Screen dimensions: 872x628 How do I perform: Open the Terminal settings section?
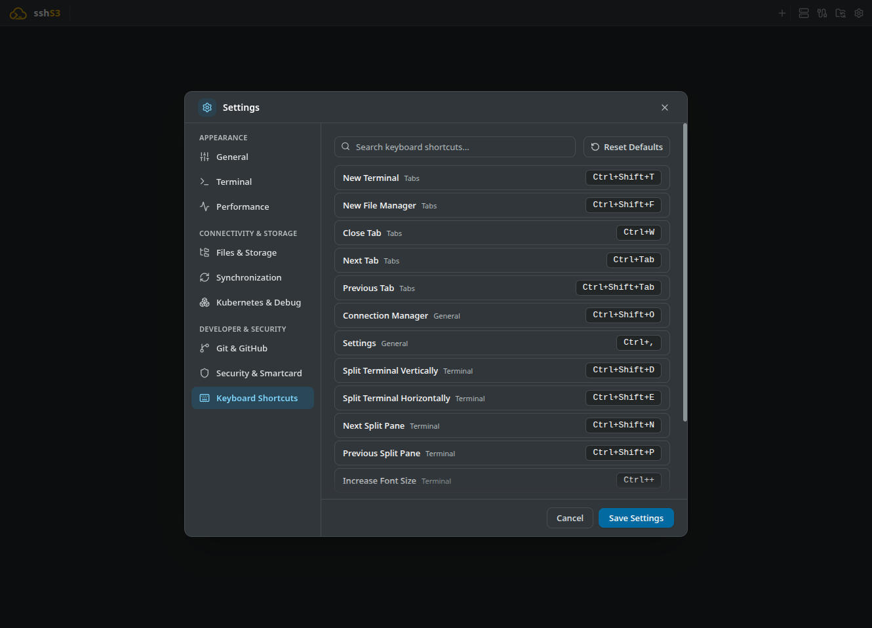(x=252, y=182)
